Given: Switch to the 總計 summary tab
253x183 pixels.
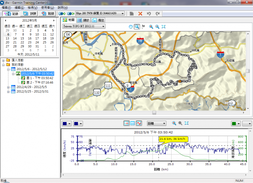Looking at the screenshot, I should click(83, 20).
